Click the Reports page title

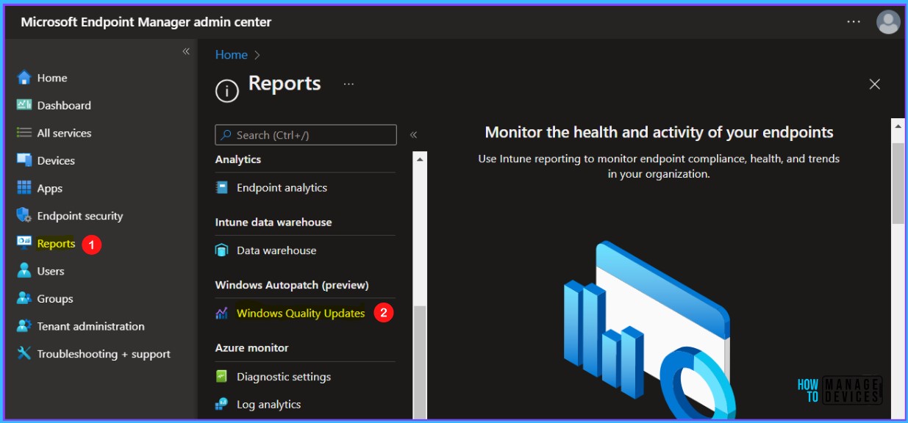285,84
